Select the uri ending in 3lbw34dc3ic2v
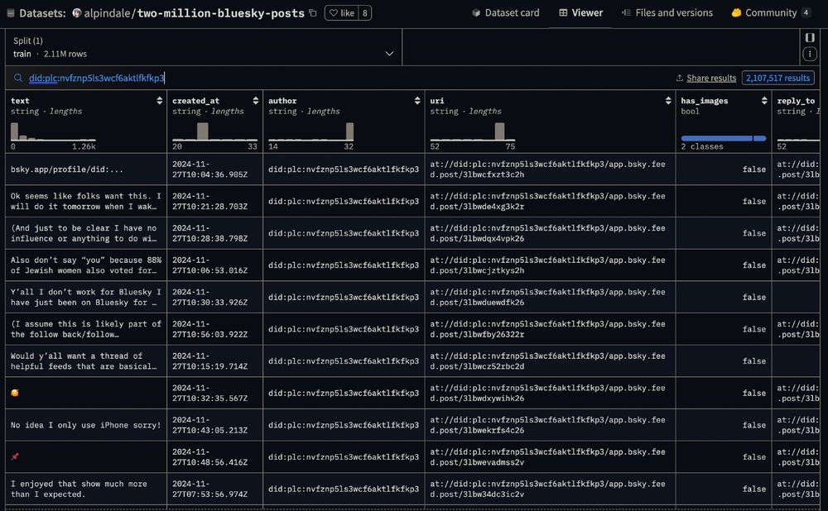 click(550, 489)
